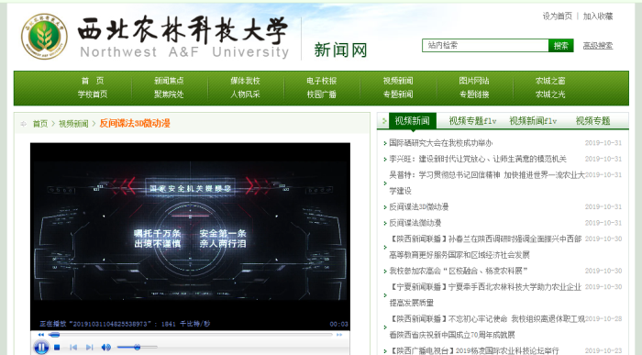Open the 媒体我校 menu item
This screenshot has height=355, width=642.
click(x=245, y=81)
